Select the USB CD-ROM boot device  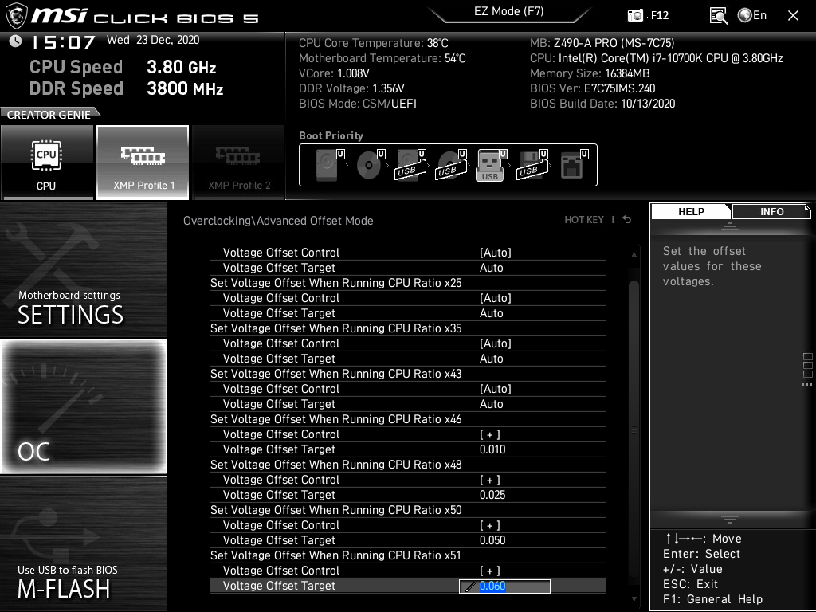click(x=451, y=164)
